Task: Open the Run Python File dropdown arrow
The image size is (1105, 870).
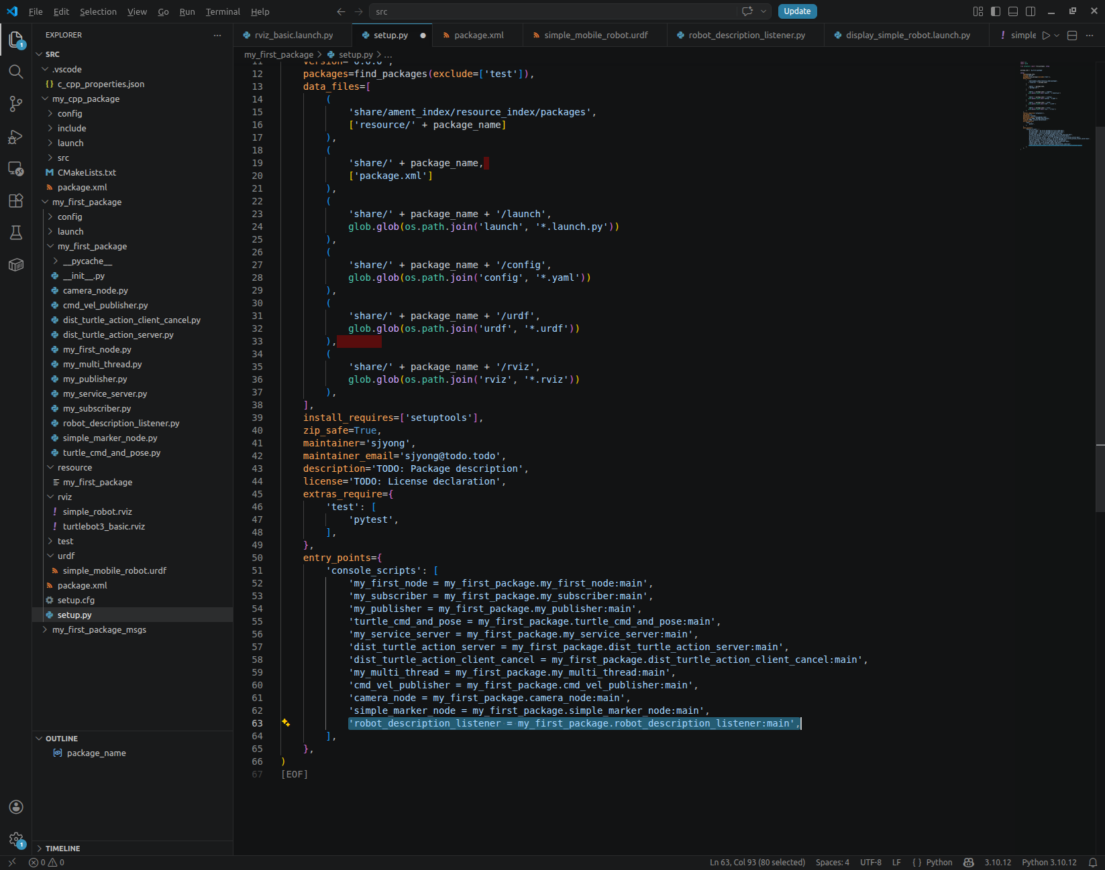Action: pos(1057,36)
